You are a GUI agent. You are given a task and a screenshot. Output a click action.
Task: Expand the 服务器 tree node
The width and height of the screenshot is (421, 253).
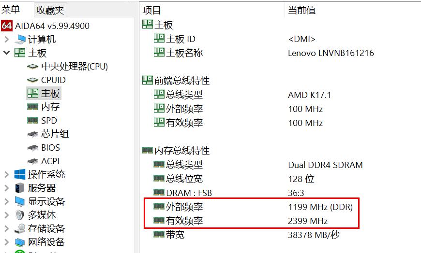6,188
